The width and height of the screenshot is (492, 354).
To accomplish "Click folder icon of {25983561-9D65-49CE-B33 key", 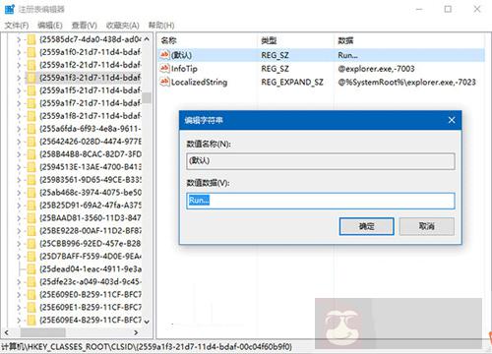I will (31, 180).
